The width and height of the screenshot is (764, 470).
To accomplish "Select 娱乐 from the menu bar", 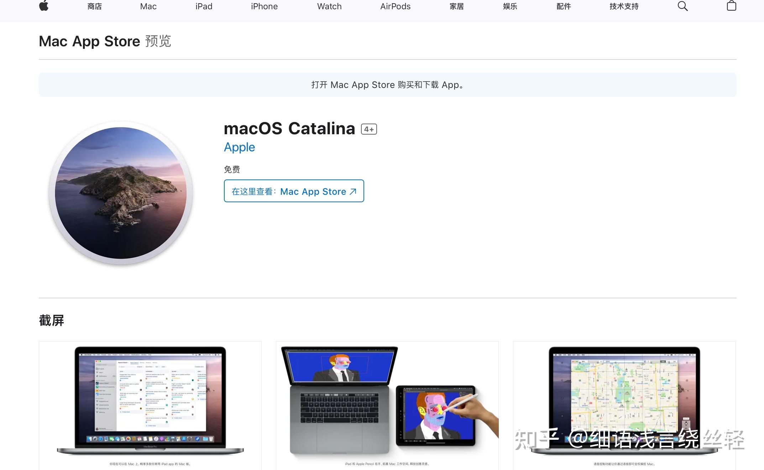I will coord(510,6).
